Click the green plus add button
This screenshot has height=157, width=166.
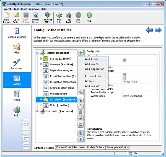[81, 53]
